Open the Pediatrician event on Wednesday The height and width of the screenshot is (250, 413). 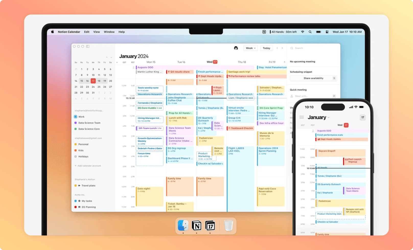[x=210, y=141]
